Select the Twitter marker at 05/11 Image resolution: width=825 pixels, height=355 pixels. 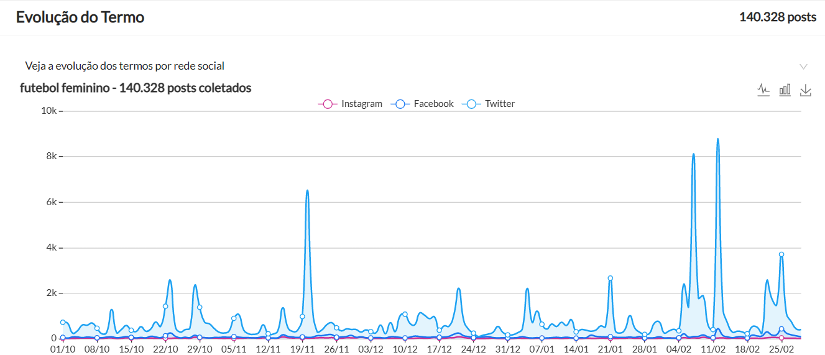pos(234,318)
